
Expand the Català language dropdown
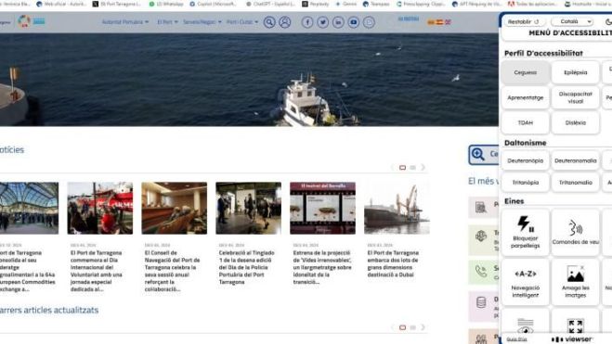pos(573,21)
